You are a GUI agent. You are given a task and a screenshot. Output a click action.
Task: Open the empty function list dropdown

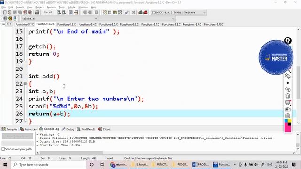[173, 19]
